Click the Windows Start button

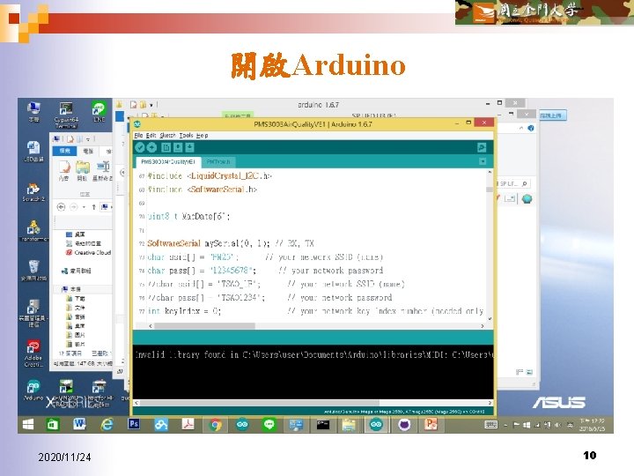[x=28, y=425]
